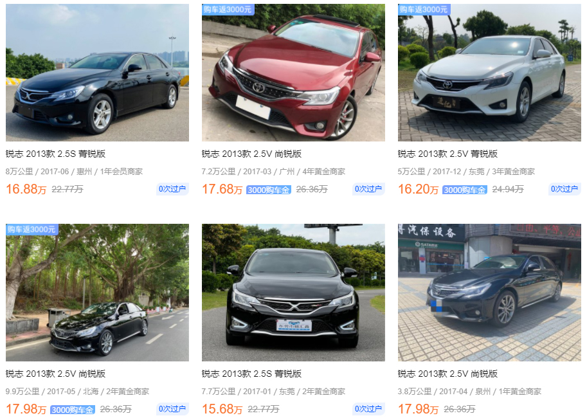
Task: Click the 3000购车金 tag beside 16.20万
Action: click(x=465, y=190)
